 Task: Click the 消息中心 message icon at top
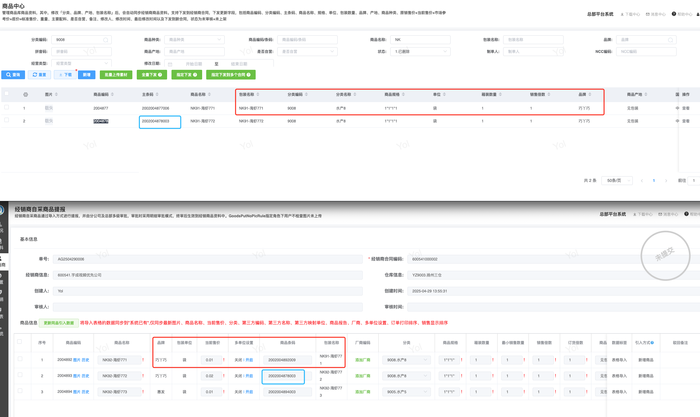(648, 14)
